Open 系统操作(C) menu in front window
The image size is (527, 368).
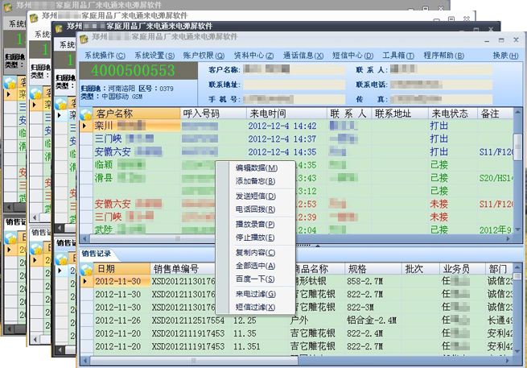pos(105,56)
